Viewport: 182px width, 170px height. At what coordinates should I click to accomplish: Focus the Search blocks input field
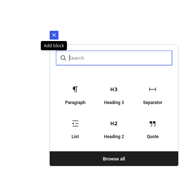click(114, 58)
